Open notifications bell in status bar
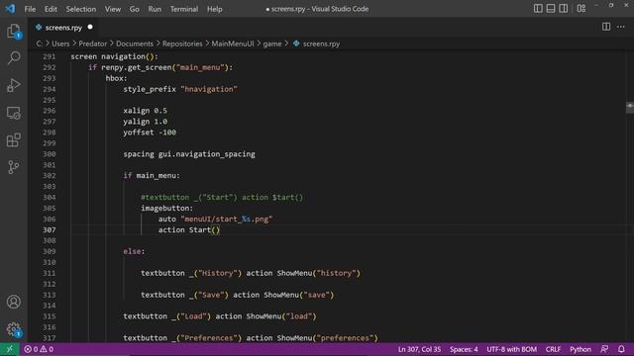 [621, 349]
